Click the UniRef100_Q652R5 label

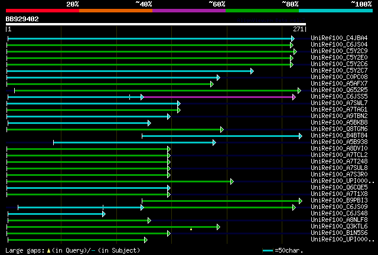pos(339,90)
